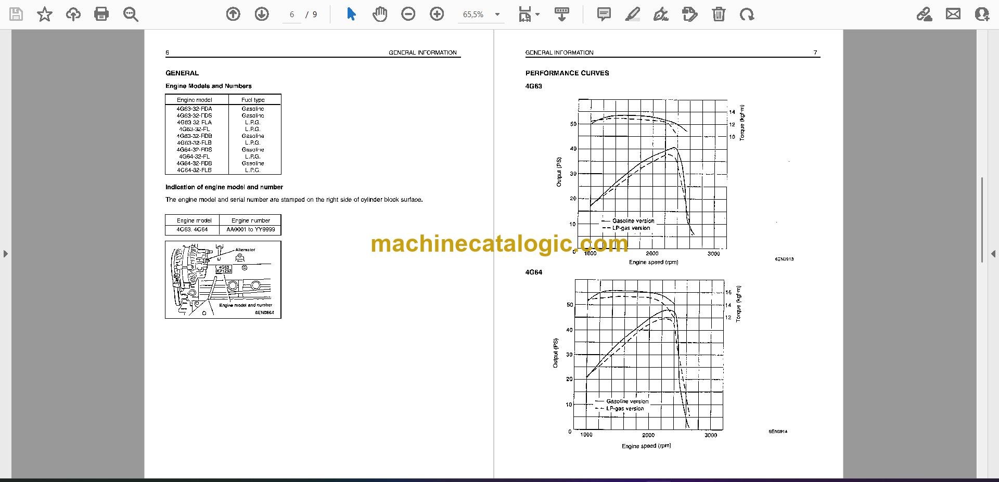Image resolution: width=999 pixels, height=482 pixels.
Task: Go to the previous page
Action: click(233, 15)
